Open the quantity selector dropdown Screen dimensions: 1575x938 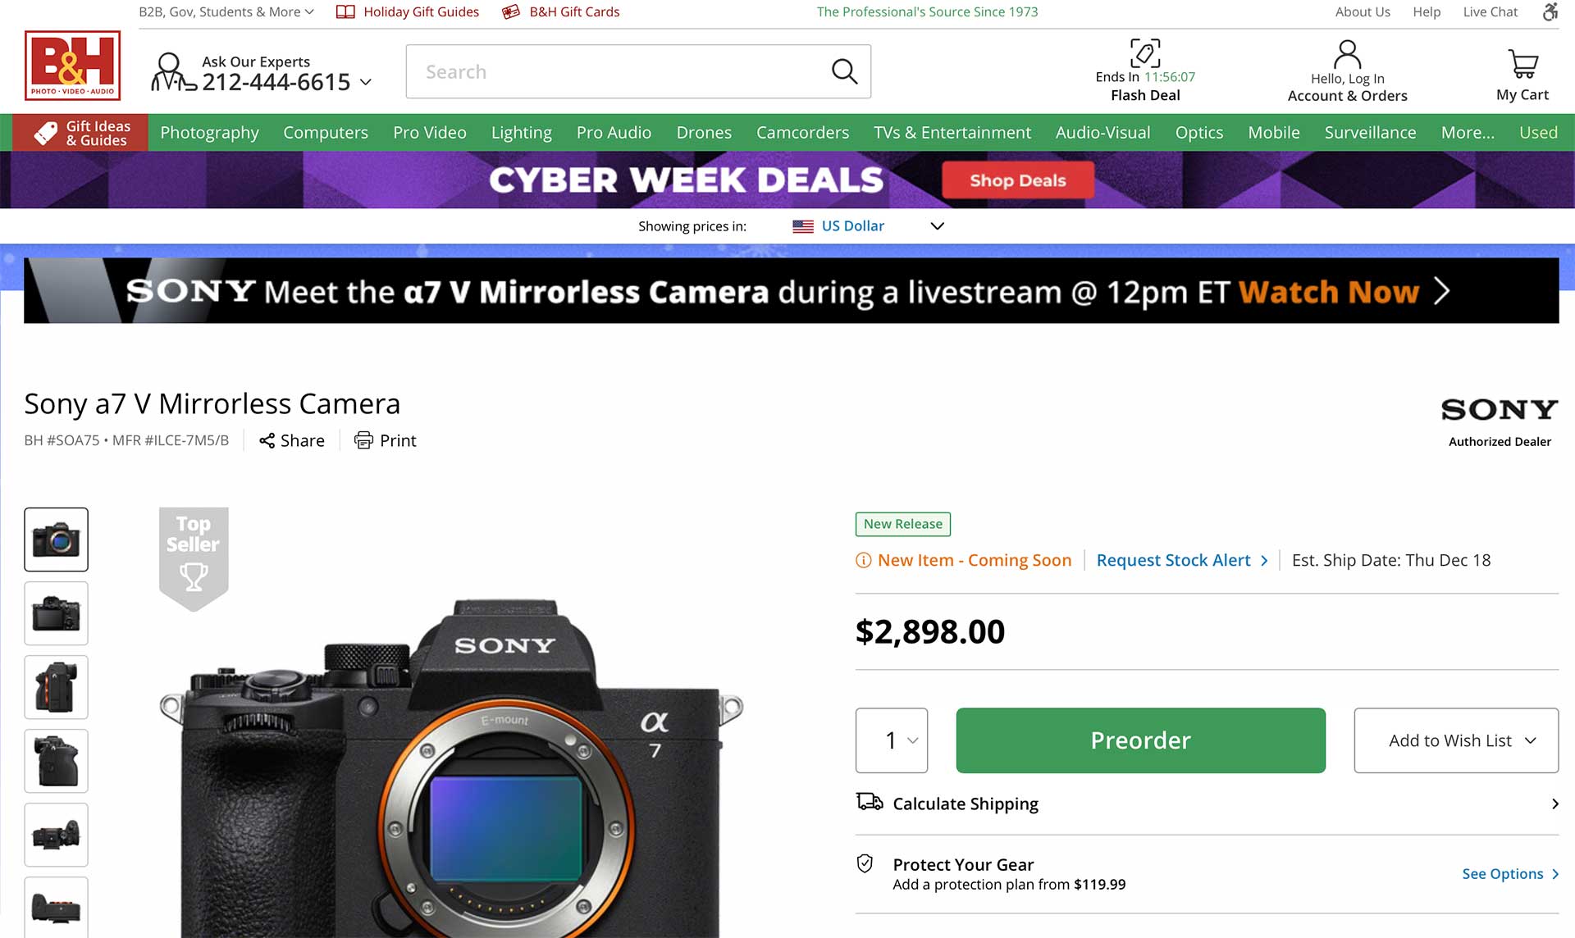pos(892,740)
